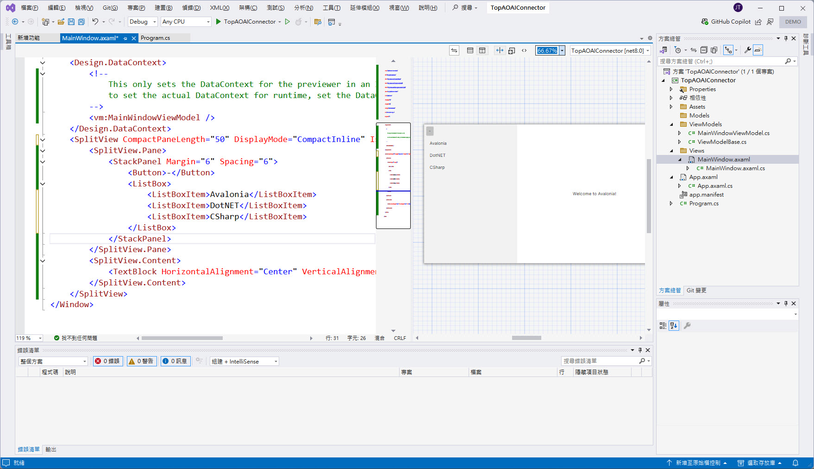
Task: Click the XAML code-only brackets icon
Action: pyautogui.click(x=524, y=50)
